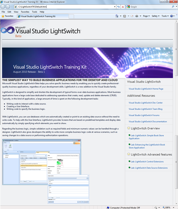Click the Home page icon in toolbar
178x209 pixels.
coord(117,16)
